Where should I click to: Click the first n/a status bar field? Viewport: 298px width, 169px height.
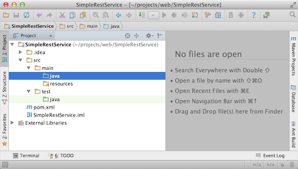click(x=257, y=165)
